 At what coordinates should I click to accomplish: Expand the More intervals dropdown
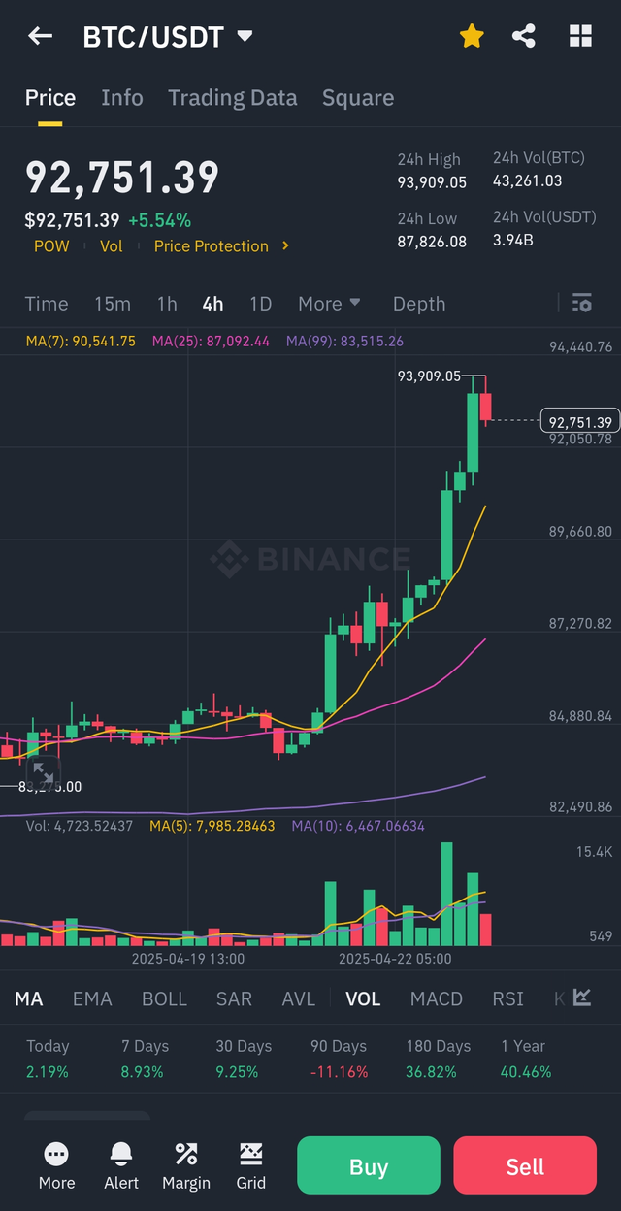[330, 304]
